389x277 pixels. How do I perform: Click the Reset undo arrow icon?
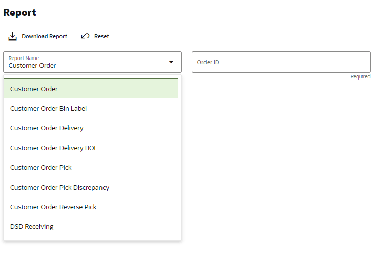tap(85, 36)
